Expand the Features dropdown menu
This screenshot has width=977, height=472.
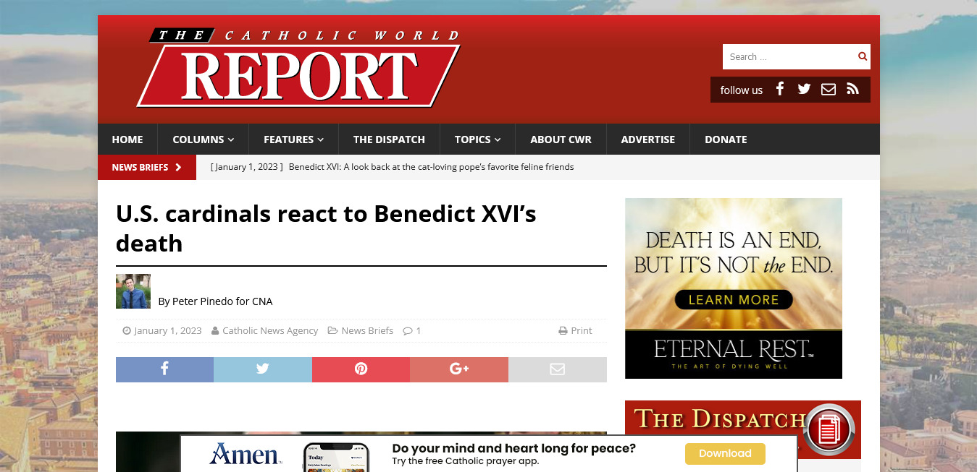293,140
